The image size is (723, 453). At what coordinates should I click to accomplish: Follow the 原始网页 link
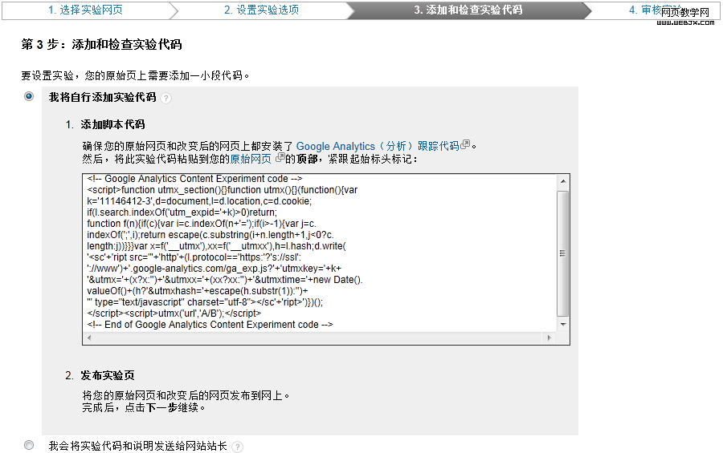(251, 159)
